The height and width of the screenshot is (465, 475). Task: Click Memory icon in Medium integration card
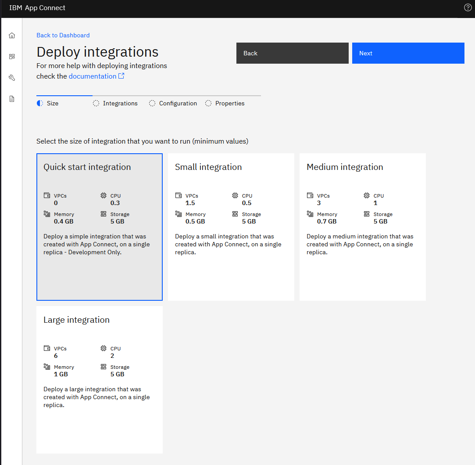[x=310, y=214]
